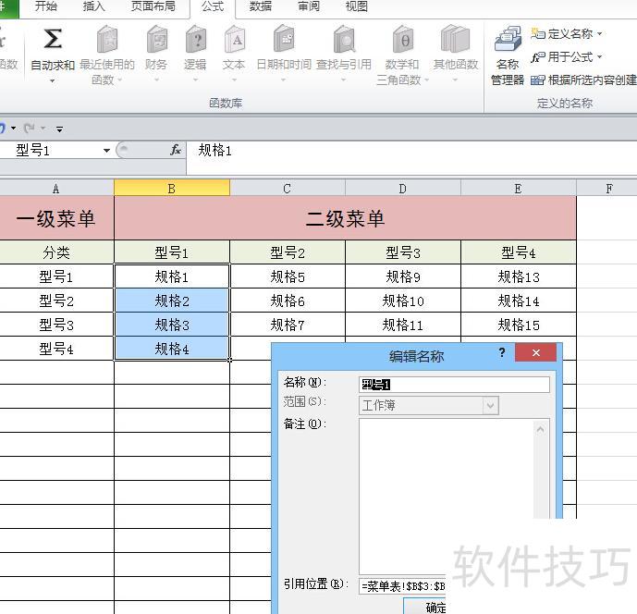Image resolution: width=637 pixels, height=614 pixels.
Task: Expand the Name Box dropdown arrow
Action: coord(107,151)
